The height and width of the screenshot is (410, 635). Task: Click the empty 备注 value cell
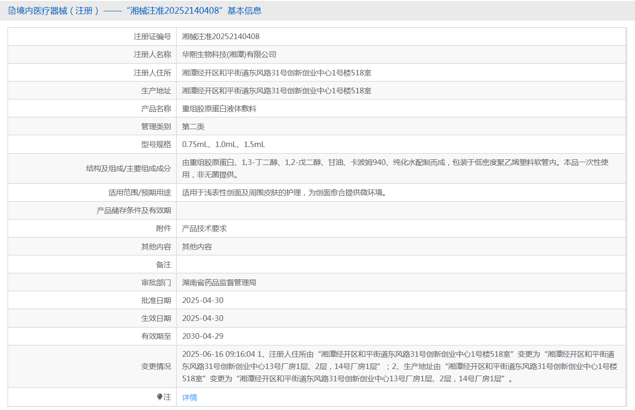tap(401, 264)
